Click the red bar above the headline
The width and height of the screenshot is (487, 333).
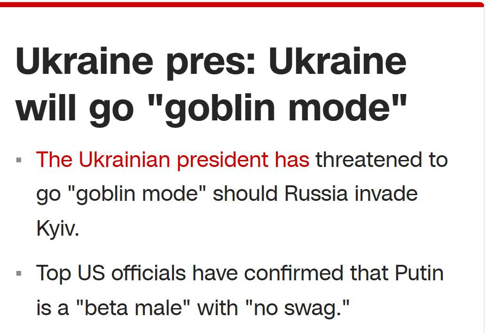tap(243, 4)
